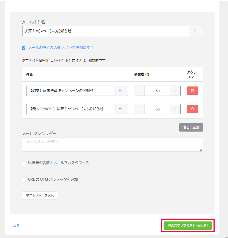Decrease priority for the 【最大90%OFF】 subject row
The width and height of the screenshot is (228, 238).
(x=140, y=109)
